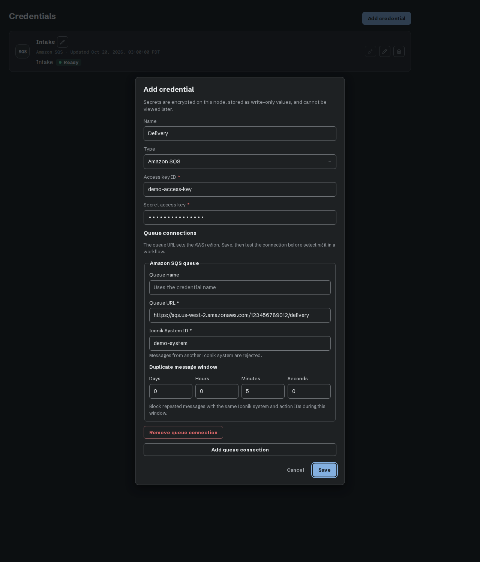Add another queue connection
480x562 pixels.
point(240,450)
